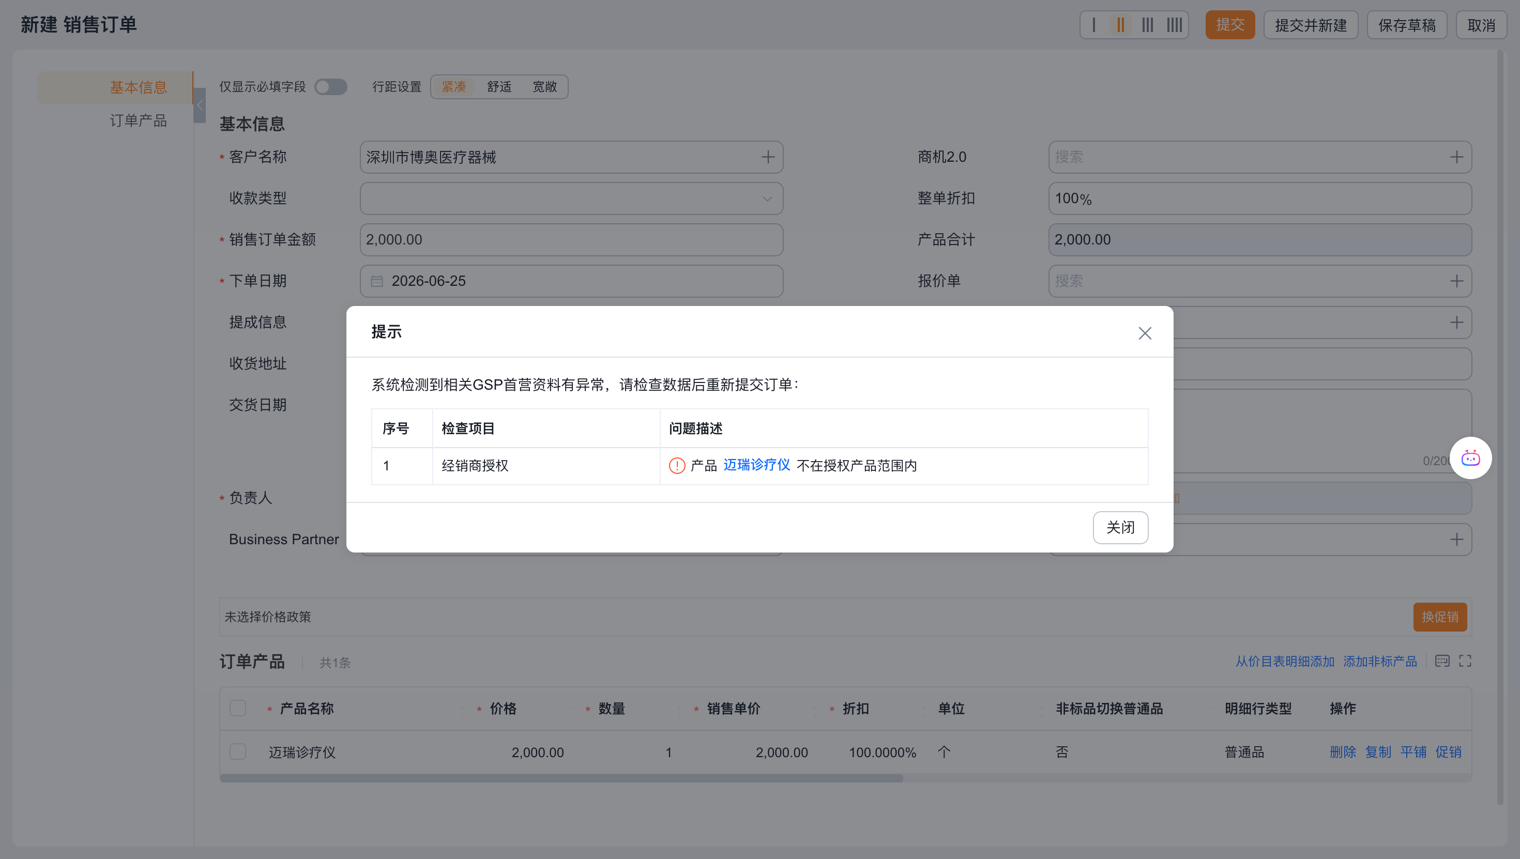Click the 未选择价格政策 text

[267, 617]
